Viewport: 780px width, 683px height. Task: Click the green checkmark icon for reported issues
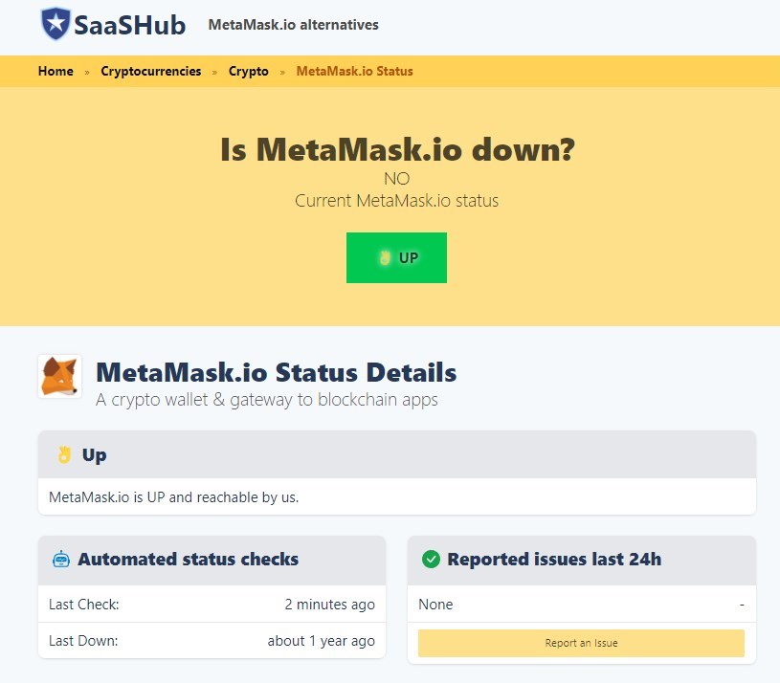pos(431,560)
